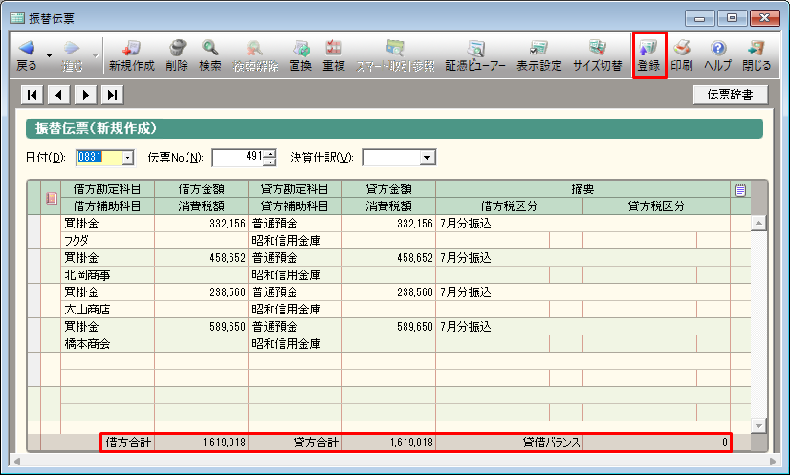Screen dimensions: 790x475
Task: Open ヘルプ (Help) from the toolbar
Action: [717, 55]
